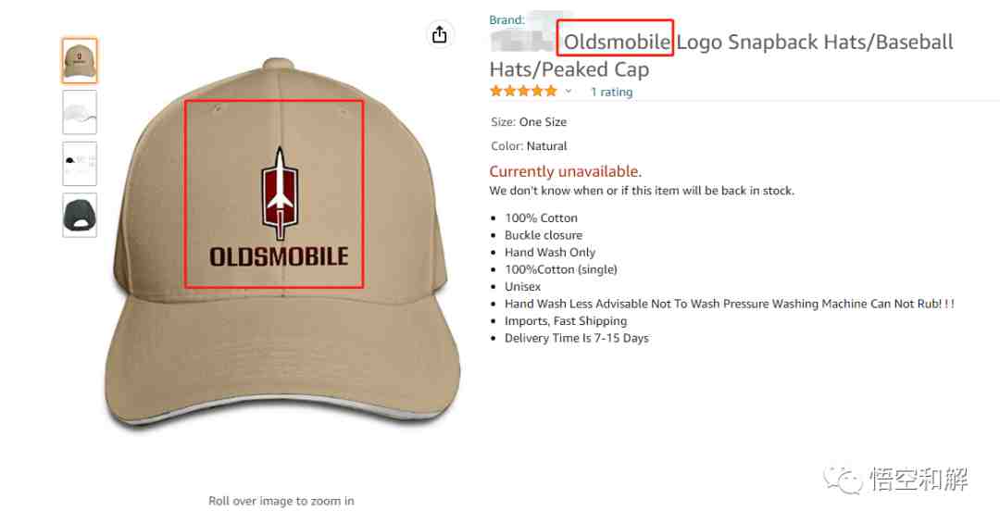Screen dimensions: 1000x523
Task: Select the dark gray back-view hat thumbnail
Action: point(80,215)
